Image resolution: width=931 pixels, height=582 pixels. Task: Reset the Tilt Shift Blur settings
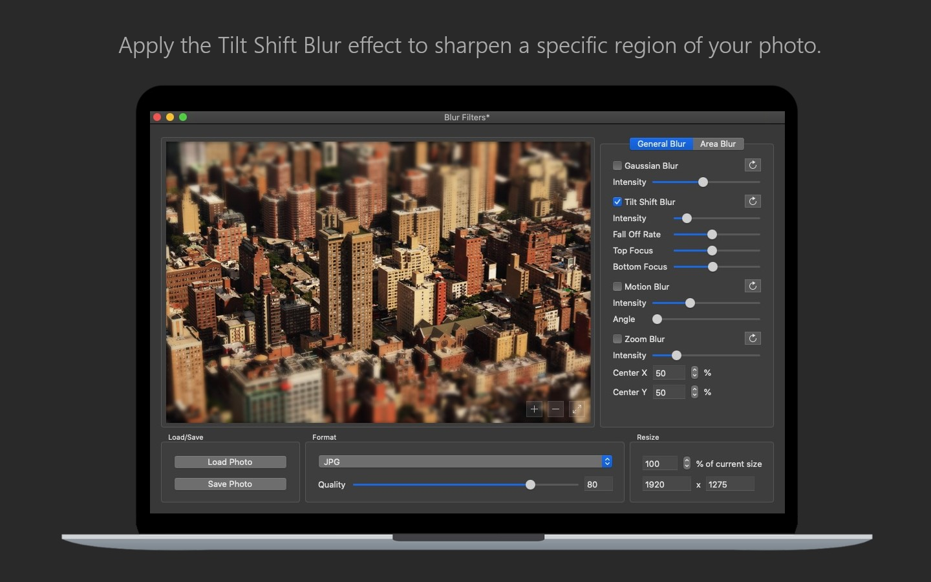coord(753,201)
